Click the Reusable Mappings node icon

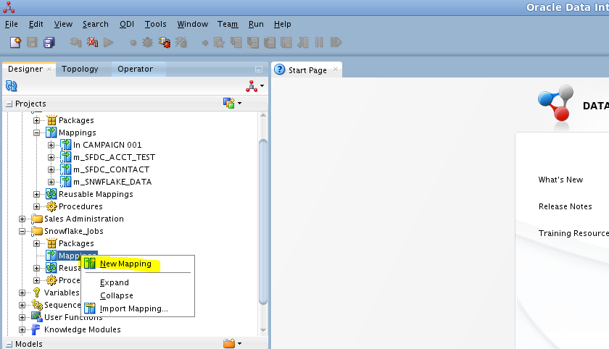pos(51,194)
